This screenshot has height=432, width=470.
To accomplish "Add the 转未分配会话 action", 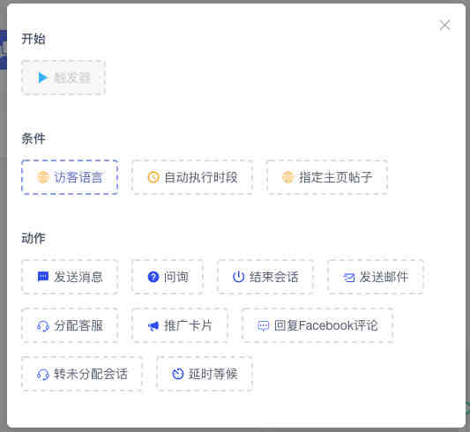I will [x=82, y=374].
